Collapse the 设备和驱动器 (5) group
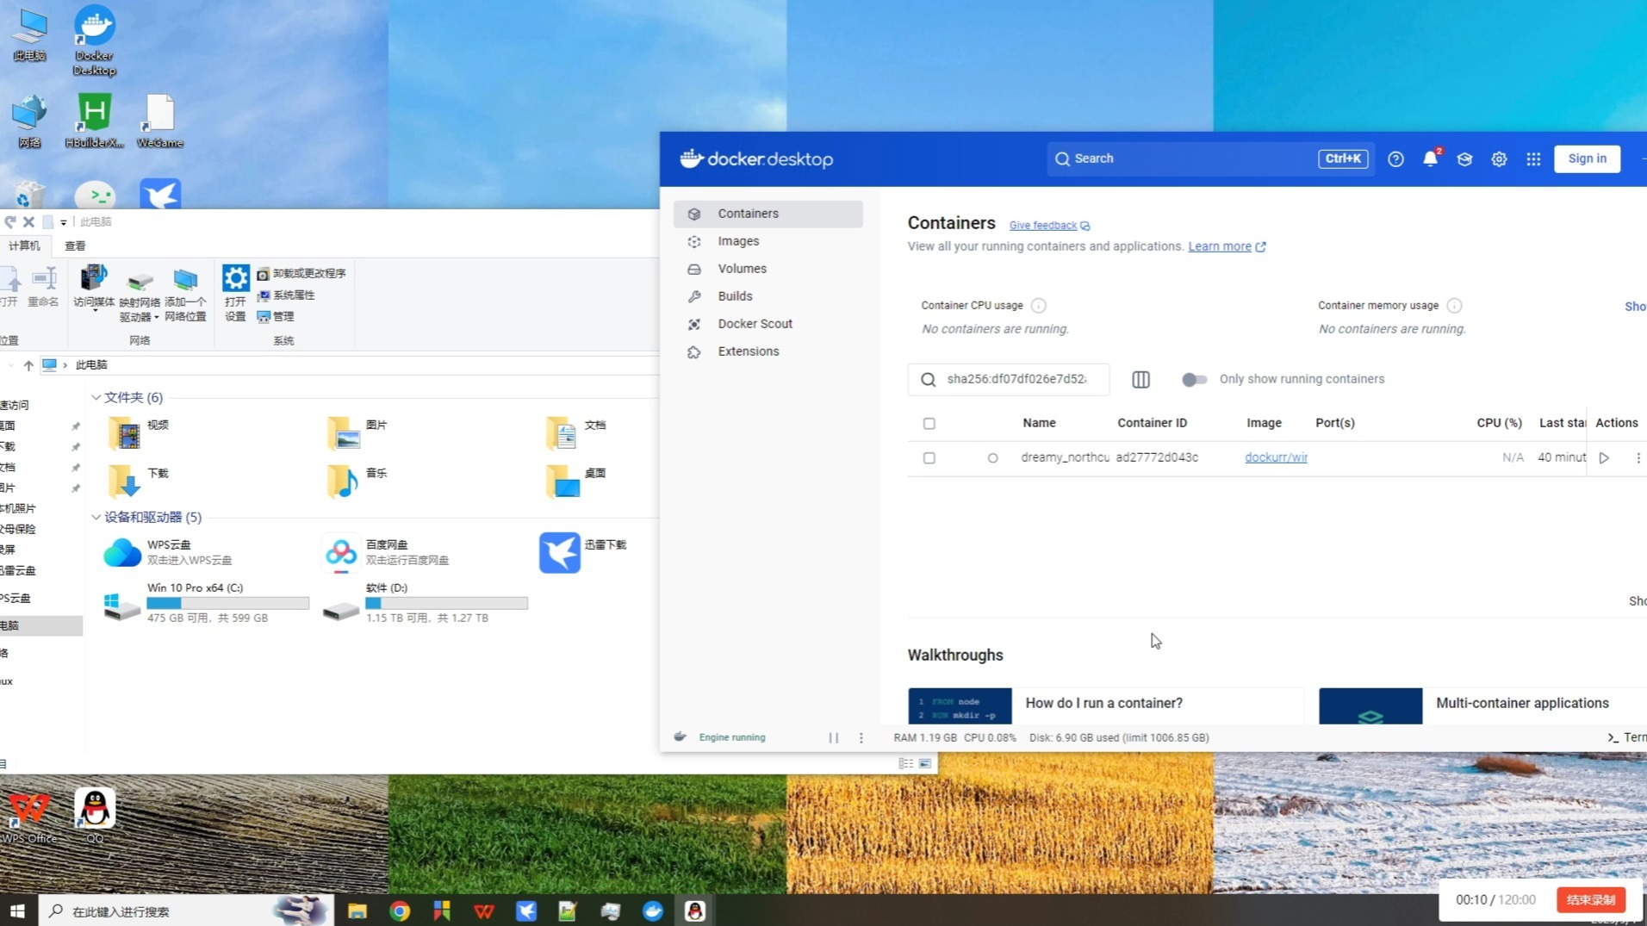This screenshot has width=1647, height=926. pos(96,518)
